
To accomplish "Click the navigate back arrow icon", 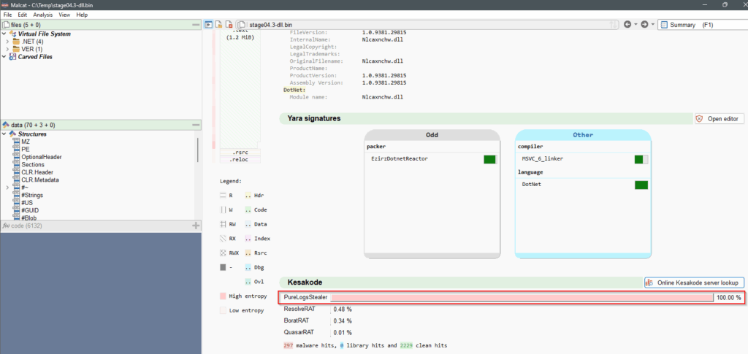I will (x=628, y=25).
